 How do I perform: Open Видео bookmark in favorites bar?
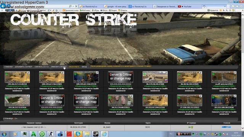[113, 10]
